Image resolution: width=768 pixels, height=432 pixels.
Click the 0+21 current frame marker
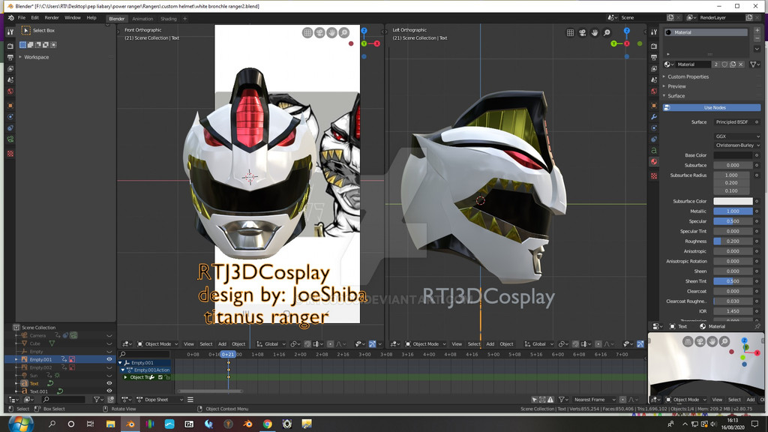coord(228,354)
